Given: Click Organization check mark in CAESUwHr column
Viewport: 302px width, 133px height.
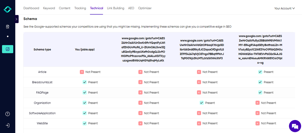Looking at the screenshot, I should tap(202, 103).
